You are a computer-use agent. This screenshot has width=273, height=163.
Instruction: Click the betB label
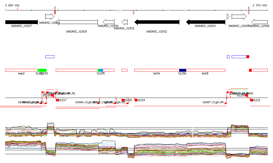click(205, 73)
